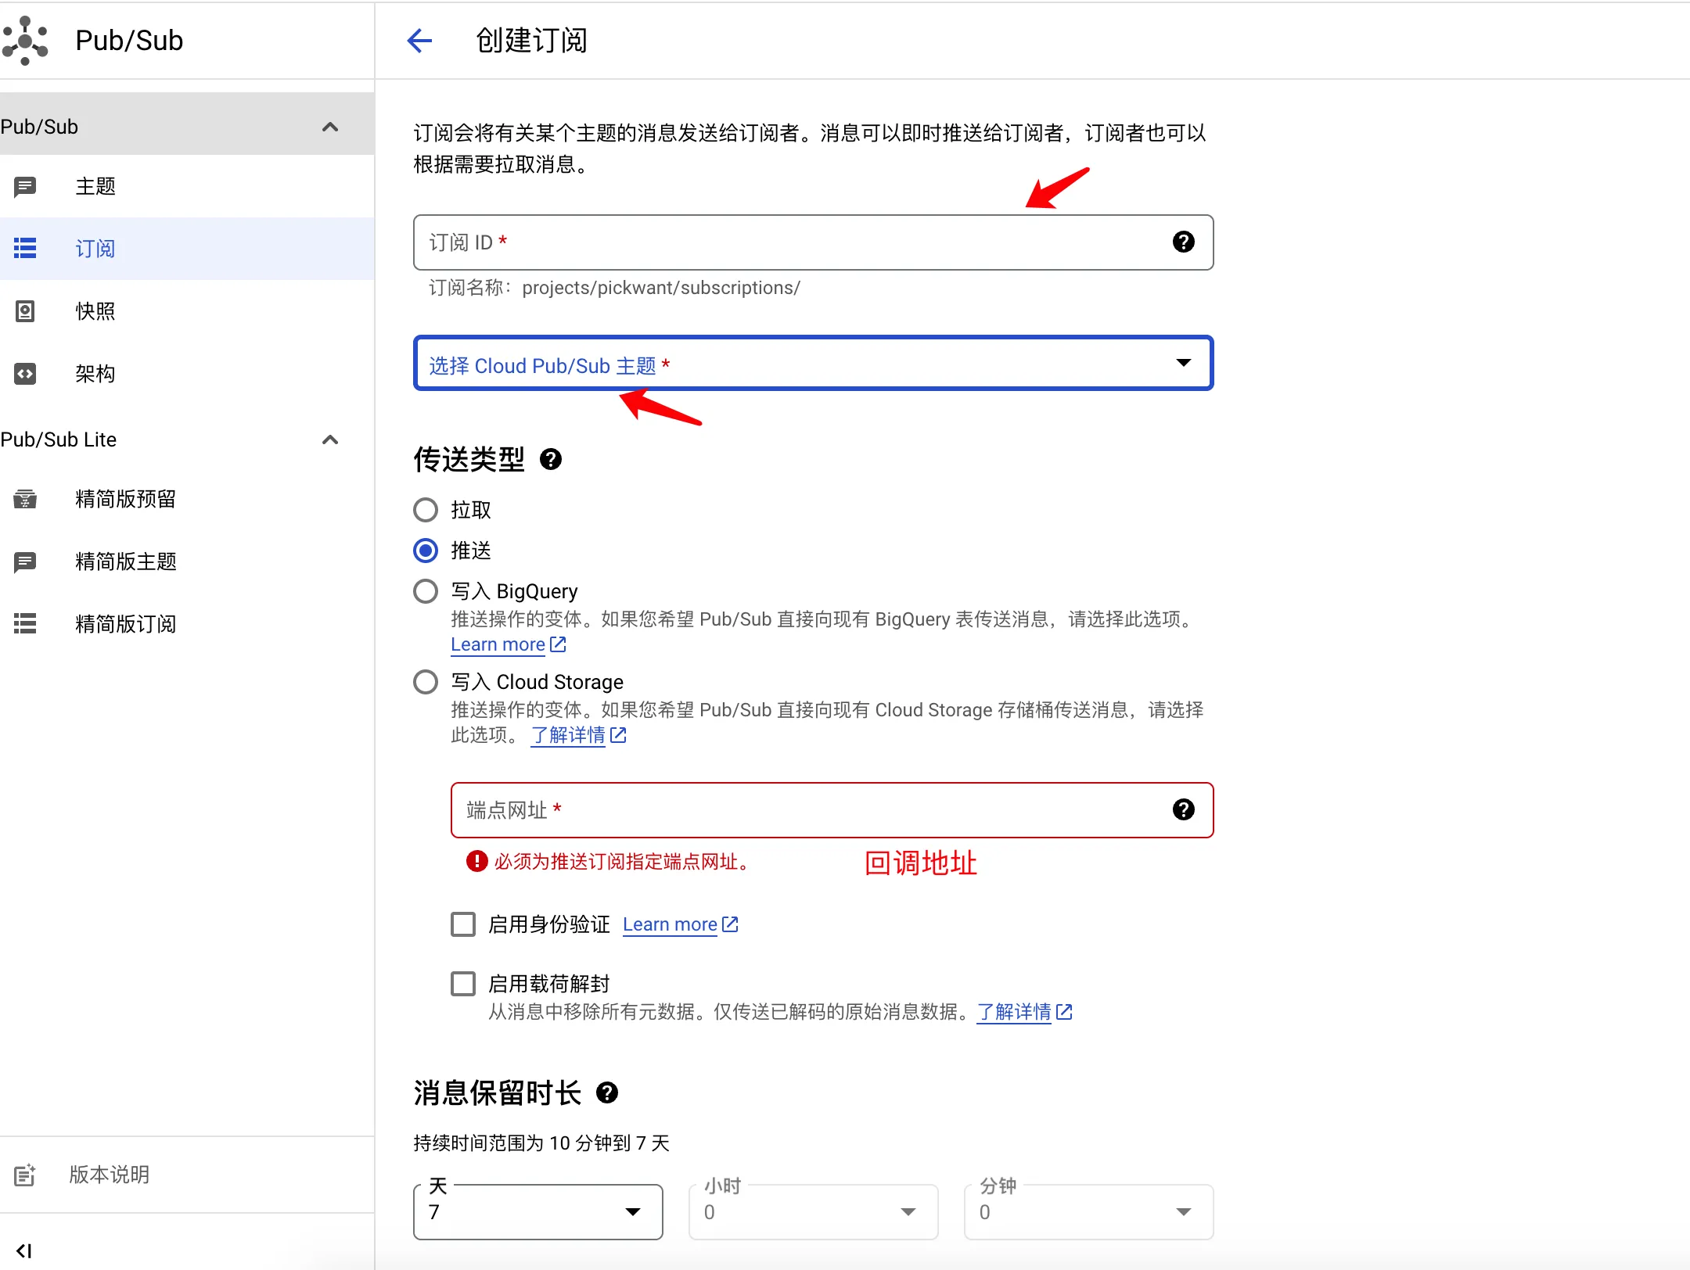Image resolution: width=1690 pixels, height=1270 pixels.
Task: Click the 快照 snapshot icon
Action: pos(25,311)
